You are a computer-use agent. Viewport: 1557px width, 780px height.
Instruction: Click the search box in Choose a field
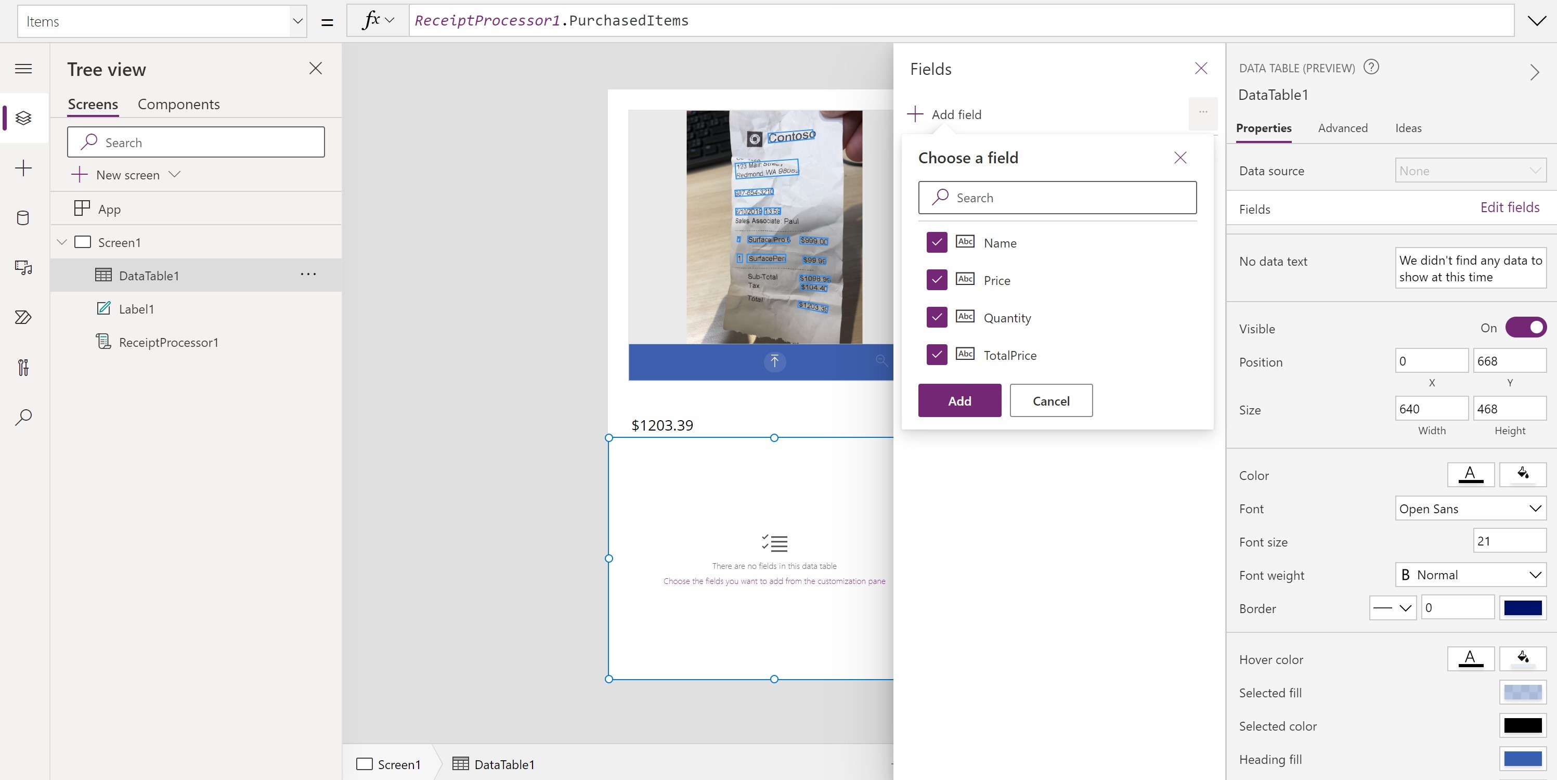click(1057, 197)
